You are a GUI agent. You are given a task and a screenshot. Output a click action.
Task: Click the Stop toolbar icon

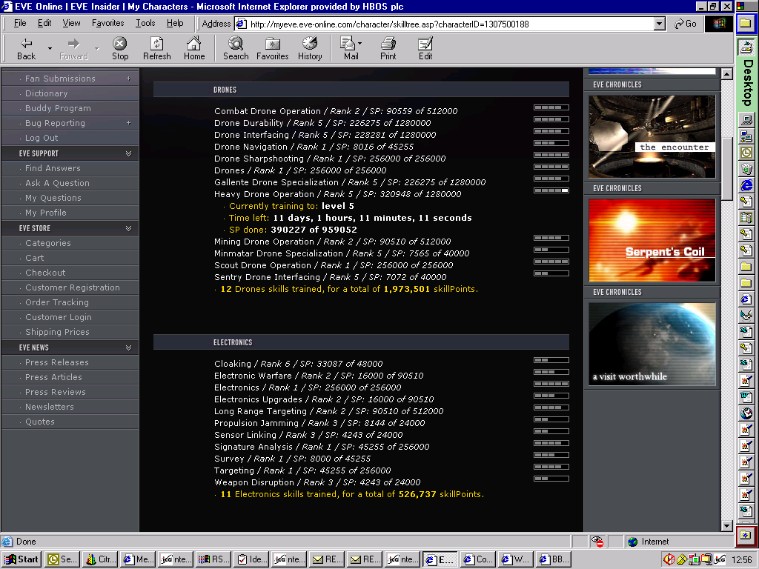click(119, 48)
